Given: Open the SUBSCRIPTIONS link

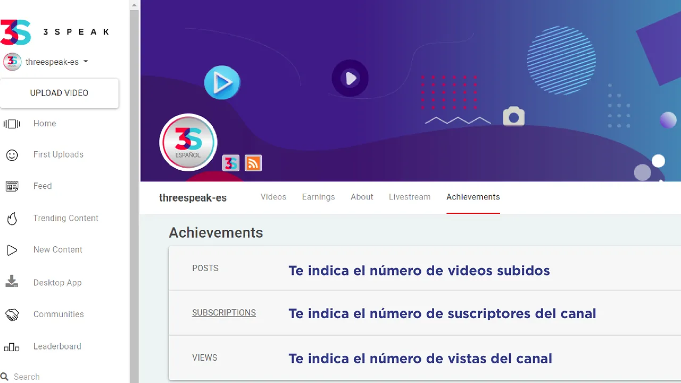Looking at the screenshot, I should (224, 313).
